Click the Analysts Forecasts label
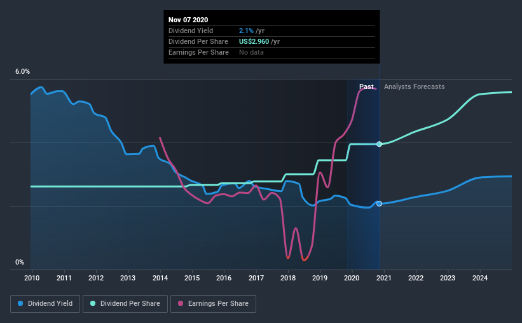Screen dimensions: 522x323 [414, 86]
